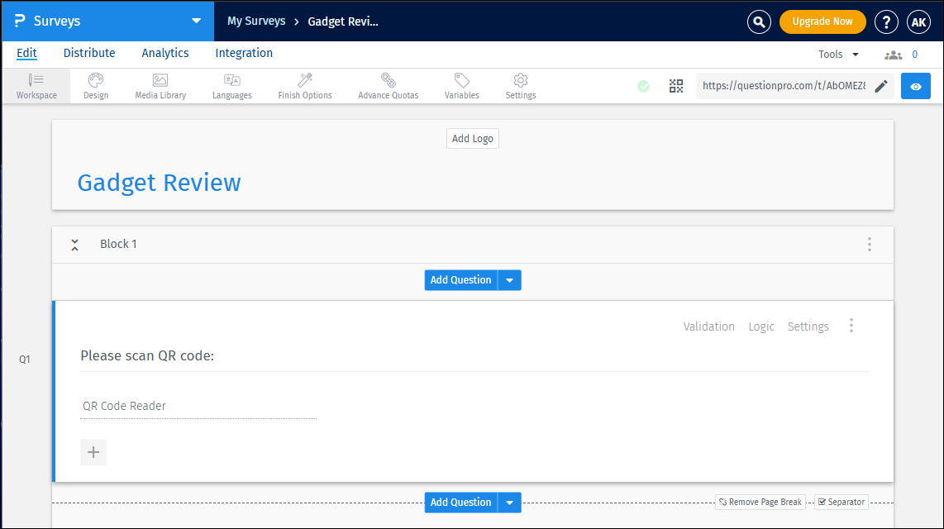Switch to the Edit tab
This screenshot has width=944, height=529.
pos(26,53)
